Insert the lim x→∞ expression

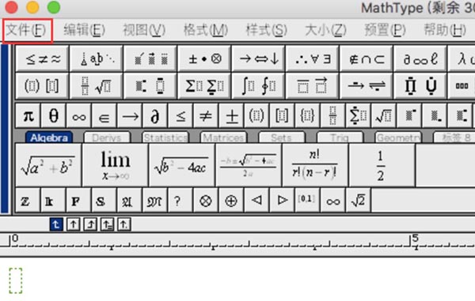[x=116, y=165]
